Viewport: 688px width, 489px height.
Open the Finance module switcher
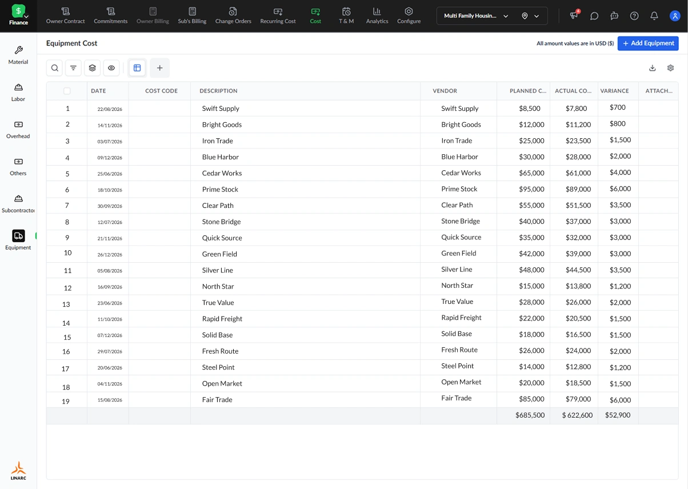[18, 15]
